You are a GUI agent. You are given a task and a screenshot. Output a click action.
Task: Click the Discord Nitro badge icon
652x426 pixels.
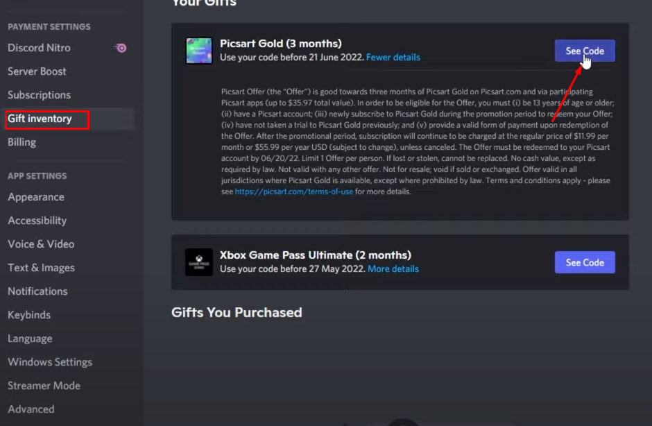(x=121, y=48)
